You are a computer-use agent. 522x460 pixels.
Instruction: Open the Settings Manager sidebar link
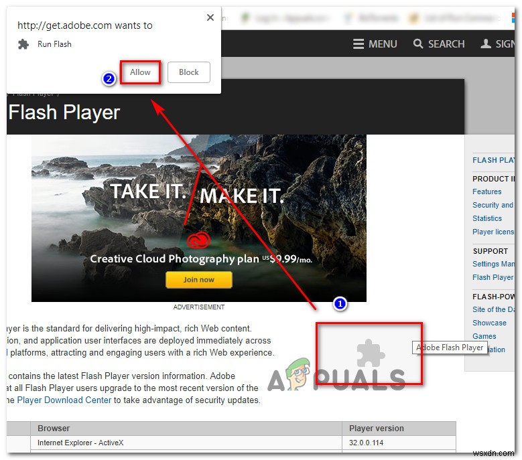tap(493, 264)
